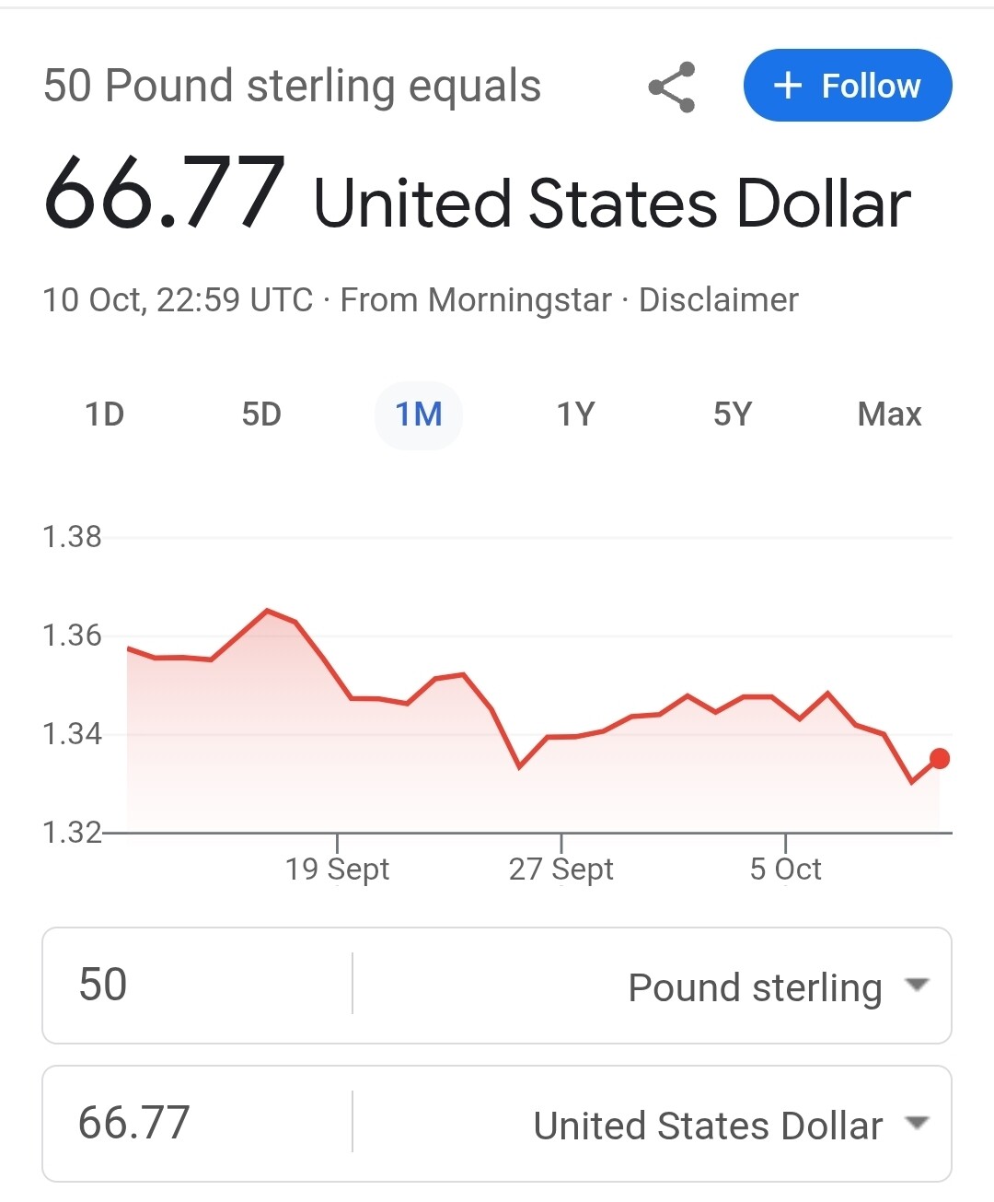Open the United States Dollar dropdown
Viewport: 994px width, 1202px height.
tap(708, 1125)
